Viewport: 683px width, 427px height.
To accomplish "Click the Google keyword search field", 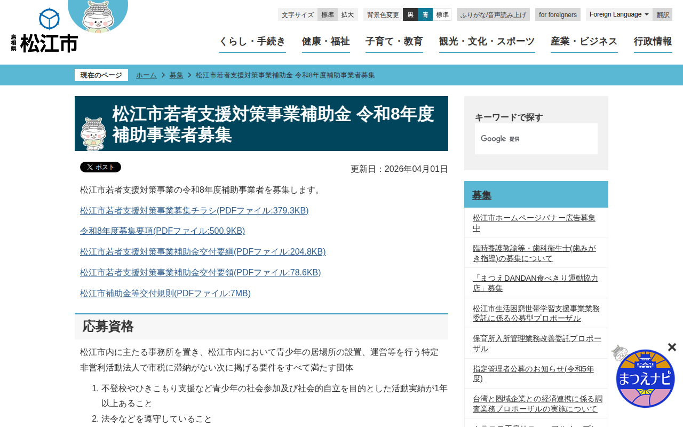I will point(536,139).
